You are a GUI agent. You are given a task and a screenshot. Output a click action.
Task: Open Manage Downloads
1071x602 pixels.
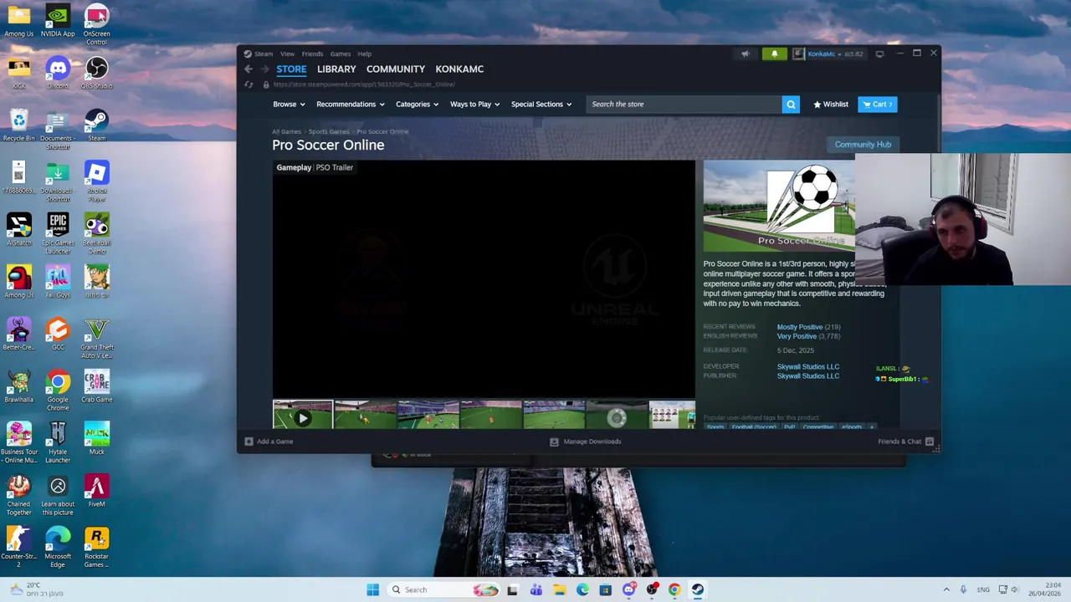[586, 441]
